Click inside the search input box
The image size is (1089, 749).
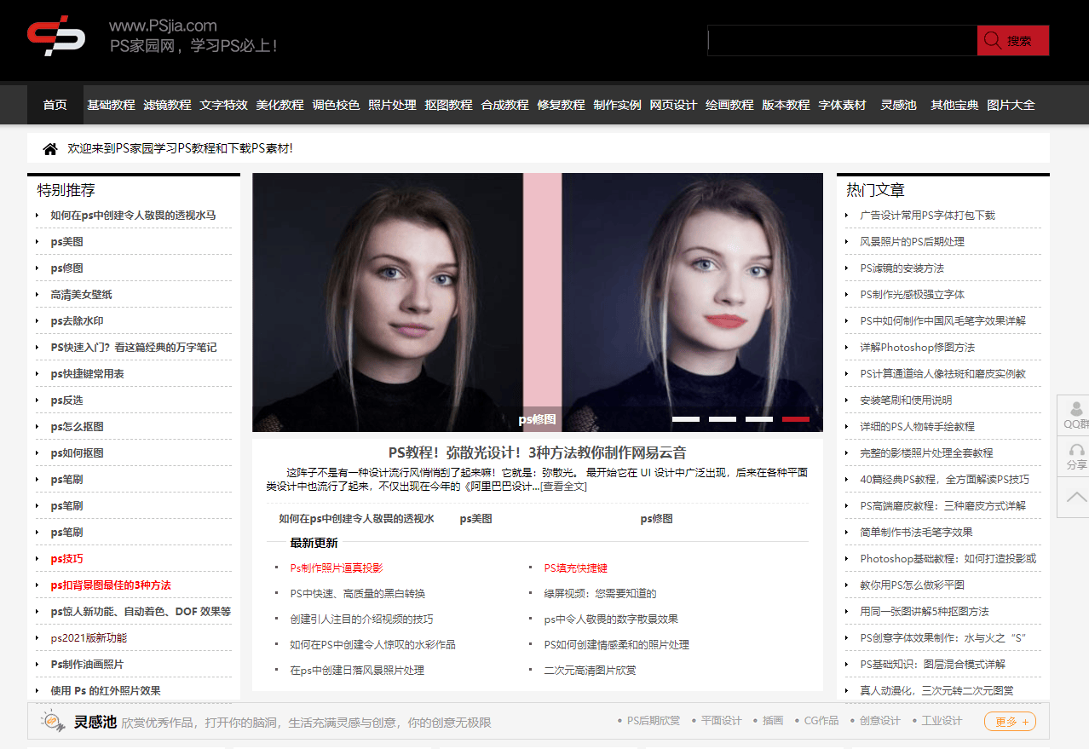(842, 39)
